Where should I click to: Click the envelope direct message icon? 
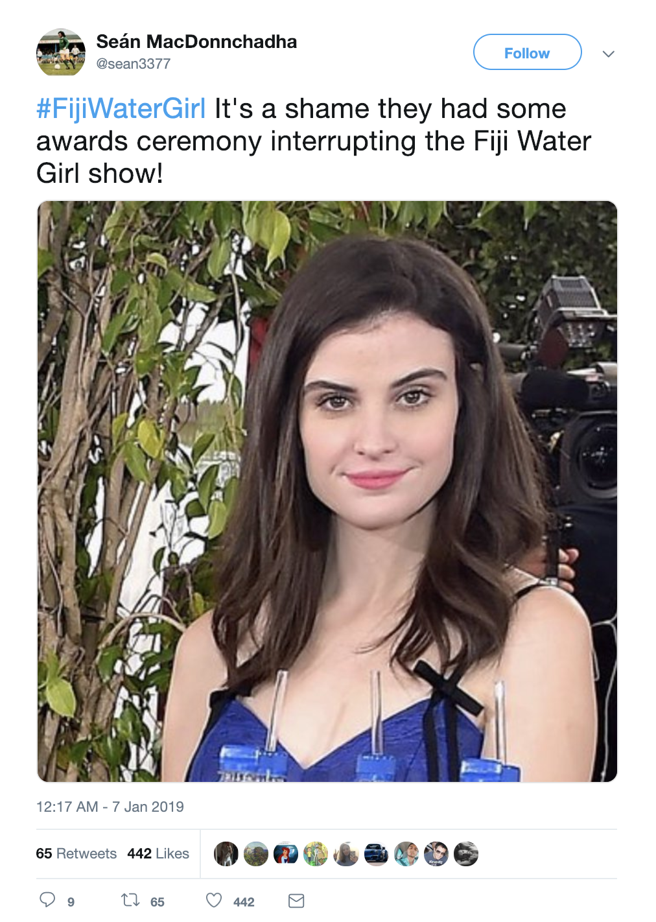pos(296,901)
